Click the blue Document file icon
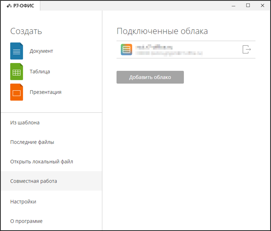Viewport: 271px width, 231px height. click(17, 51)
